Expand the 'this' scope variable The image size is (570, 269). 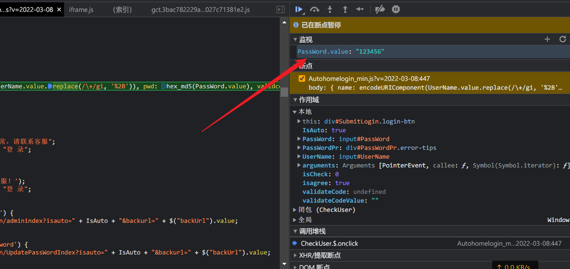pyautogui.click(x=299, y=121)
